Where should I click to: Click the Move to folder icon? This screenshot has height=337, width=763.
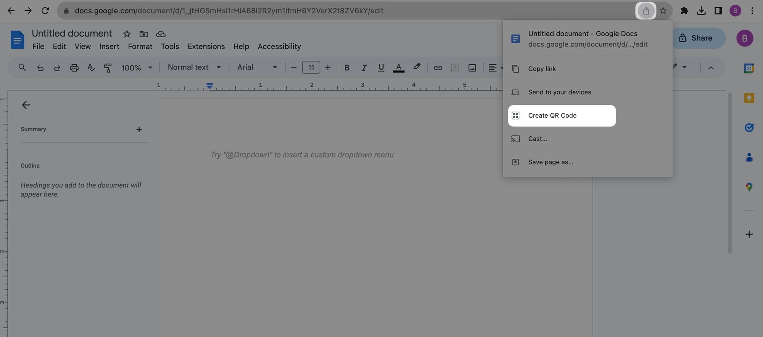[144, 34]
